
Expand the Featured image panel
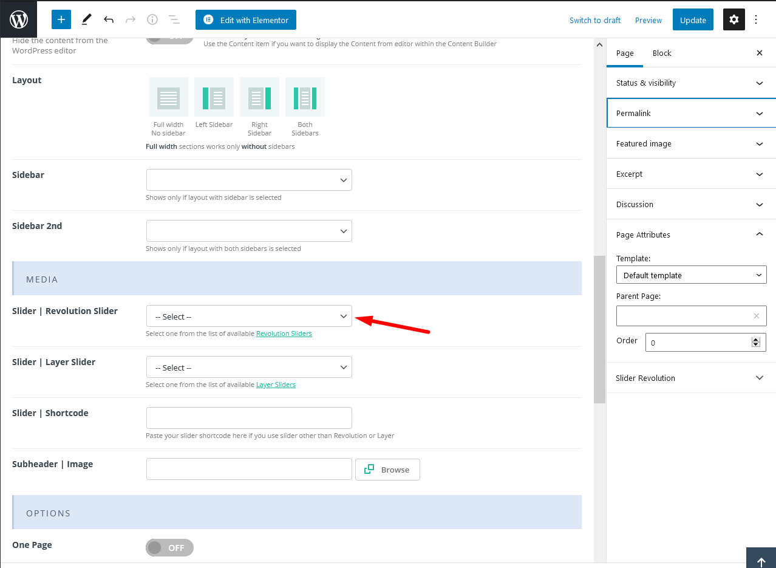click(691, 143)
